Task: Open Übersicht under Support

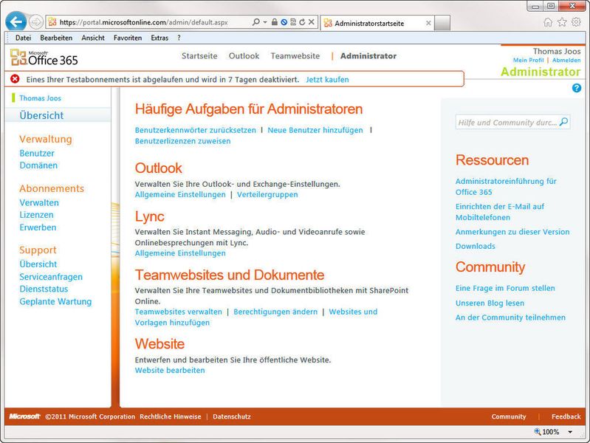Action: tap(38, 264)
